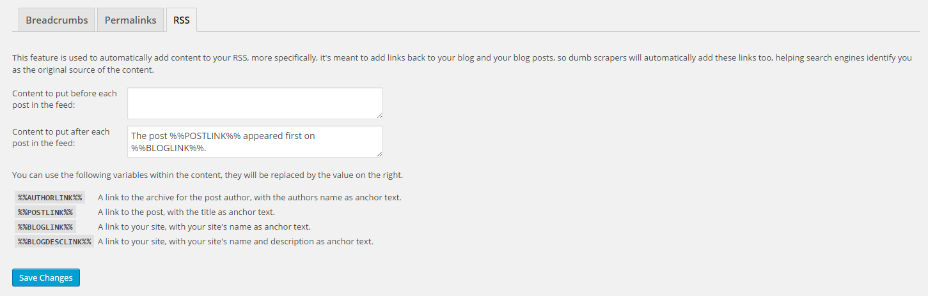This screenshot has width=928, height=296.
Task: Click the %%BLOGLINK%% variable tag in the list
Action: pyautogui.click(x=45, y=227)
